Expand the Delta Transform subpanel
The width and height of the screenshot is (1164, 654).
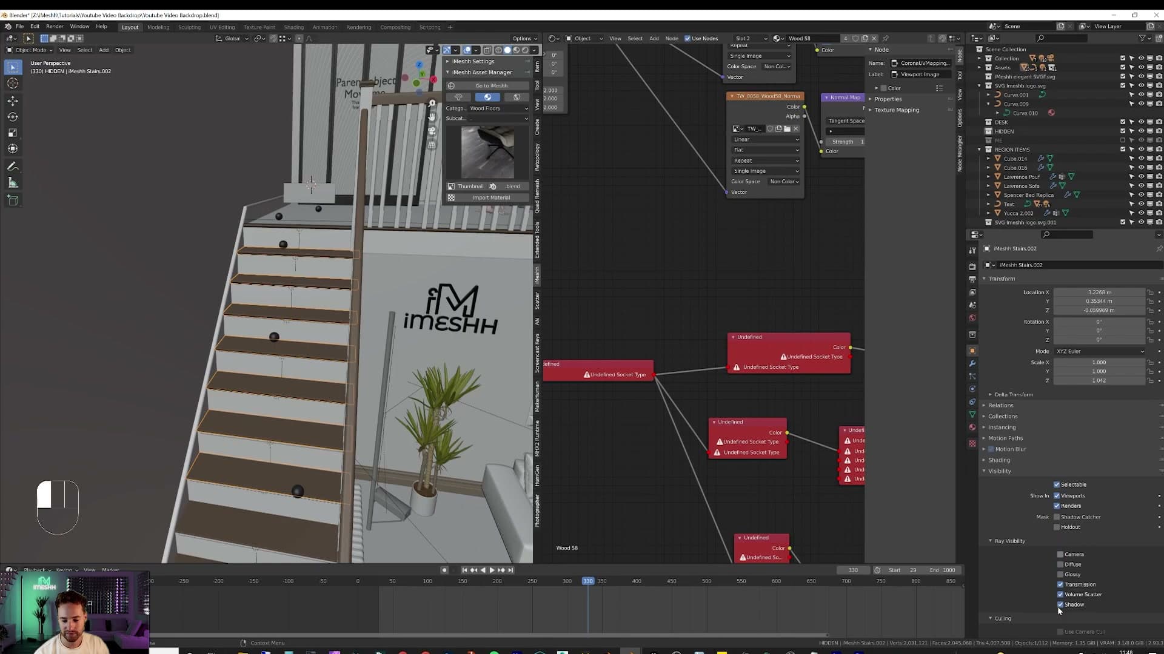(x=1013, y=394)
